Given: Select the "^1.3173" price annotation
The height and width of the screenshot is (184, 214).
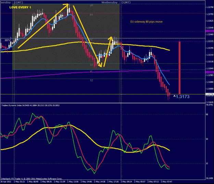Looking at the screenshot, I should click(181, 97).
